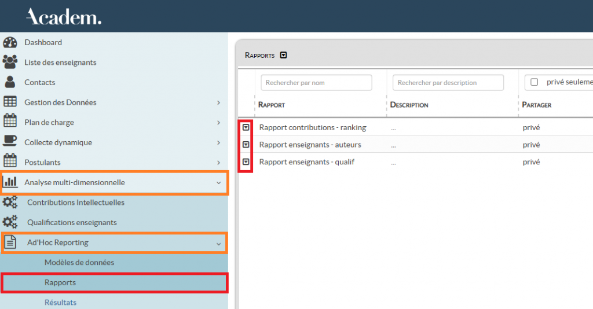Click the Plan de charge calendar icon
The height and width of the screenshot is (309, 593).
pos(10,122)
